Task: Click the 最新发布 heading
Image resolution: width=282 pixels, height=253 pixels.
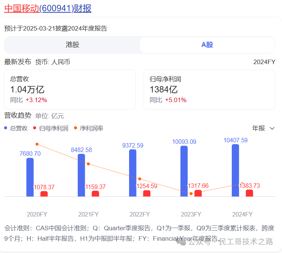Action: pyautogui.click(x=17, y=62)
